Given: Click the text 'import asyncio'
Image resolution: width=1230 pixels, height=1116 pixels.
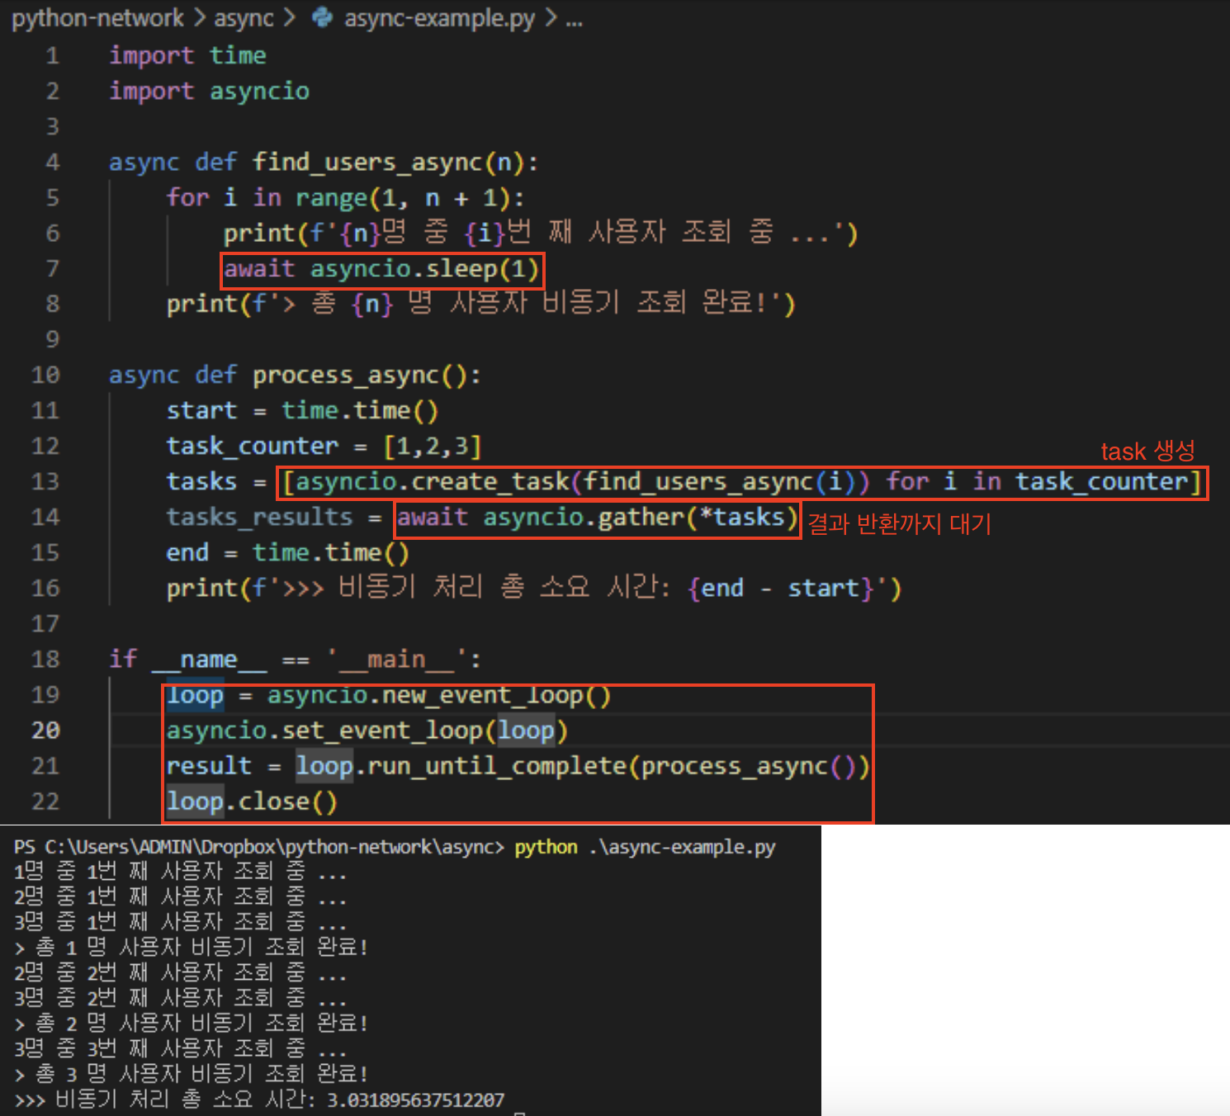Looking at the screenshot, I should pos(210,91).
